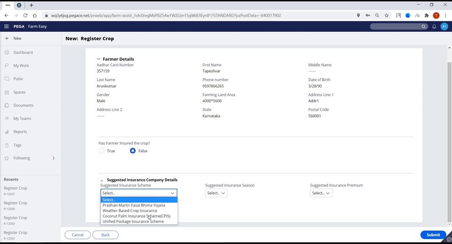
Task: Click the Documents sidebar icon
Action: tap(7, 105)
